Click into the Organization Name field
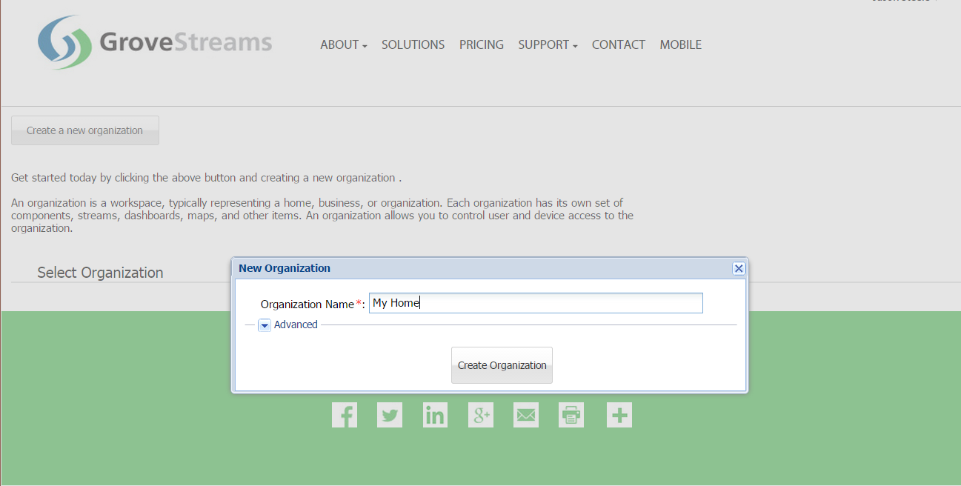The width and height of the screenshot is (961, 486). pyautogui.click(x=535, y=303)
